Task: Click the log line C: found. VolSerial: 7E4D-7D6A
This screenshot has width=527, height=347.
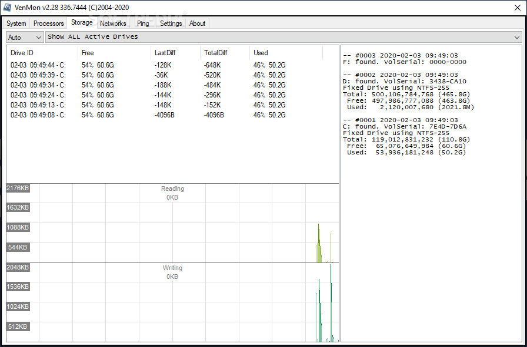Action: click(x=405, y=126)
